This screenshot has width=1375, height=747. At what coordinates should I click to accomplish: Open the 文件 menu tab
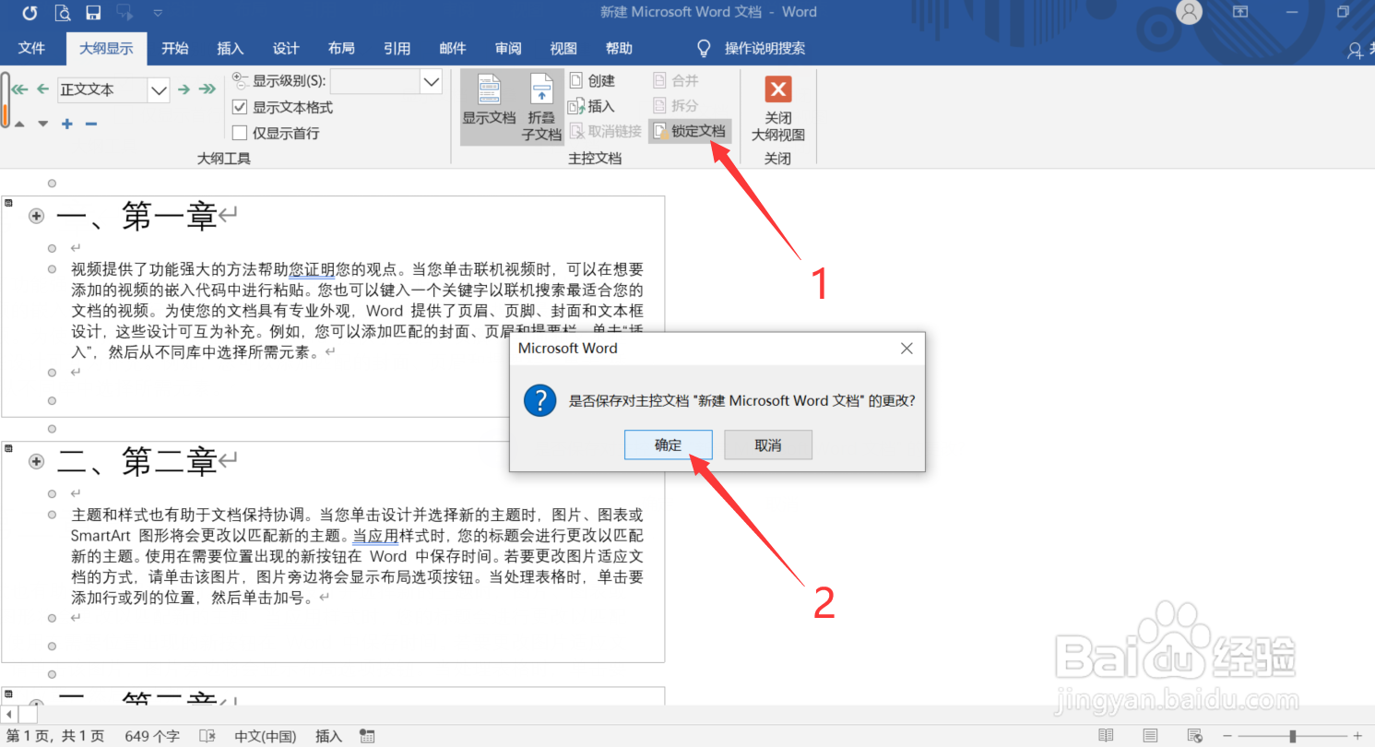coord(31,49)
